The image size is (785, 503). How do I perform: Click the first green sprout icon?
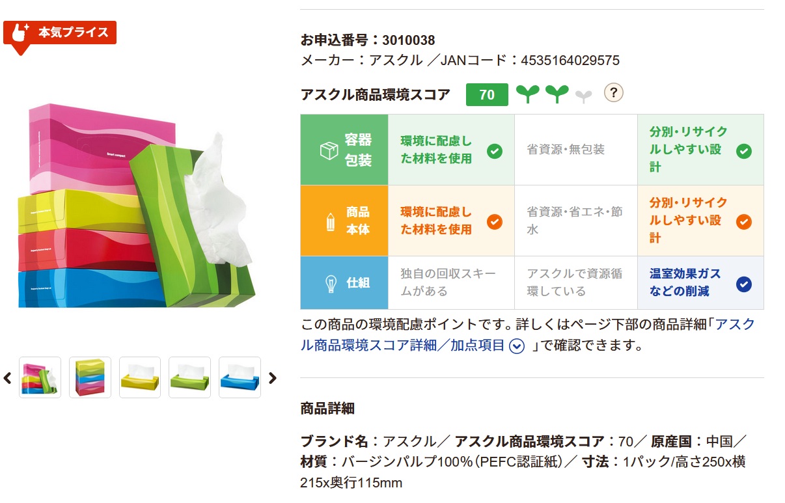526,94
